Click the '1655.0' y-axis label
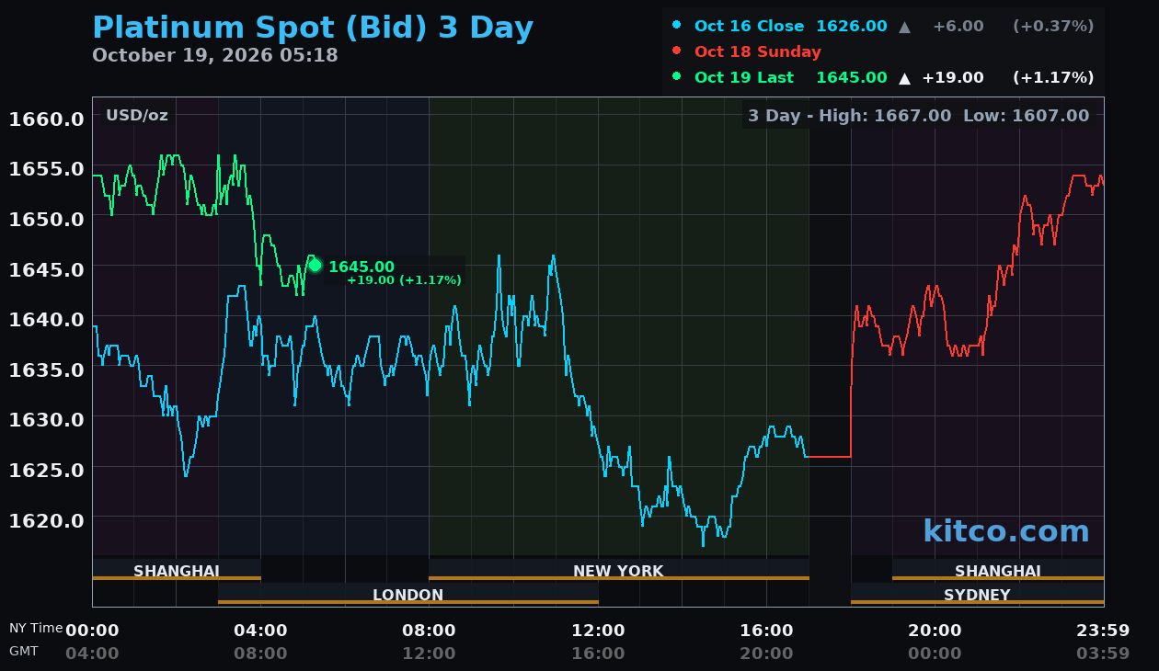1159x671 pixels. coord(46,169)
